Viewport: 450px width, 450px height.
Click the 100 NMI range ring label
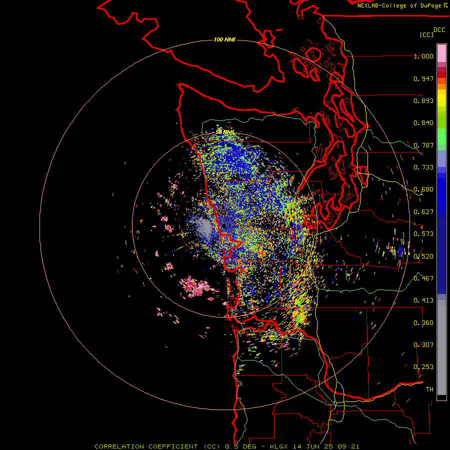[224, 39]
